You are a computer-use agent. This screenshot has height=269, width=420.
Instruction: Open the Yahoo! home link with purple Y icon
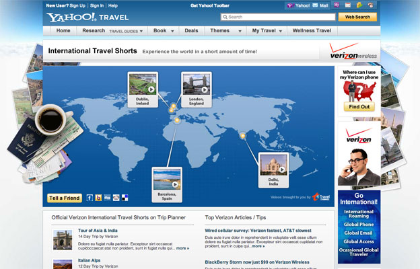click(298, 5)
